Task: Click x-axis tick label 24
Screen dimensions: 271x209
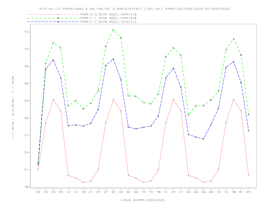Action: 98,192
